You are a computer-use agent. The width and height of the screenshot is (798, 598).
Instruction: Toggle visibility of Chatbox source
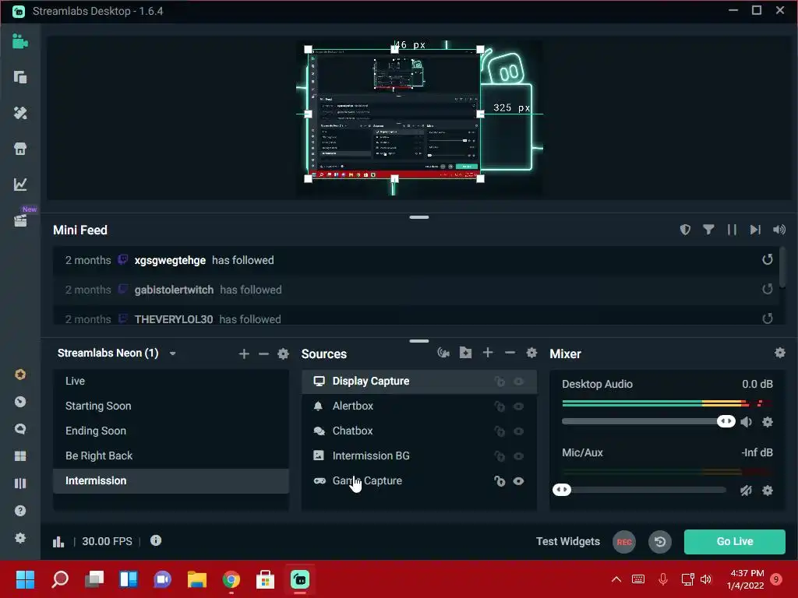coord(518,431)
